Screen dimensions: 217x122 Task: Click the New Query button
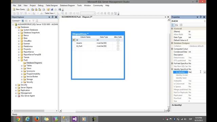[x=19, y=9]
